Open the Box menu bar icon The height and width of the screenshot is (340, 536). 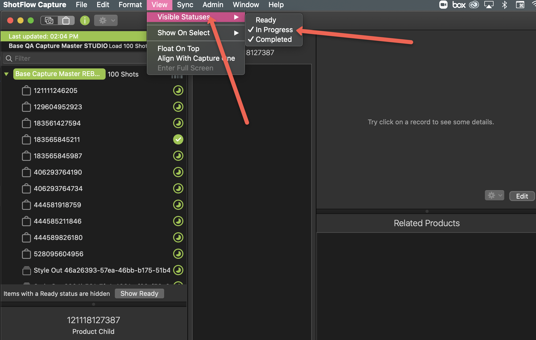[x=459, y=5]
